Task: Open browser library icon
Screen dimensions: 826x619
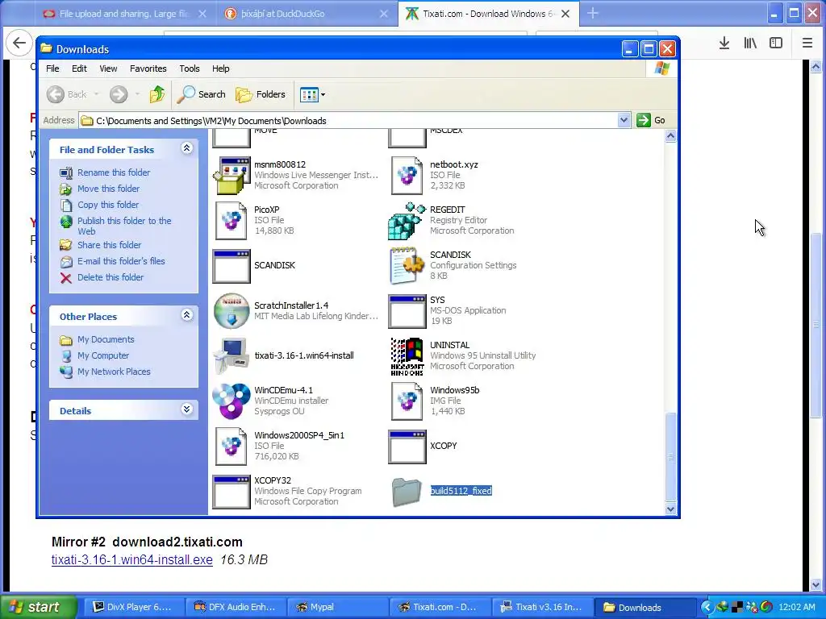Action: pyautogui.click(x=750, y=44)
